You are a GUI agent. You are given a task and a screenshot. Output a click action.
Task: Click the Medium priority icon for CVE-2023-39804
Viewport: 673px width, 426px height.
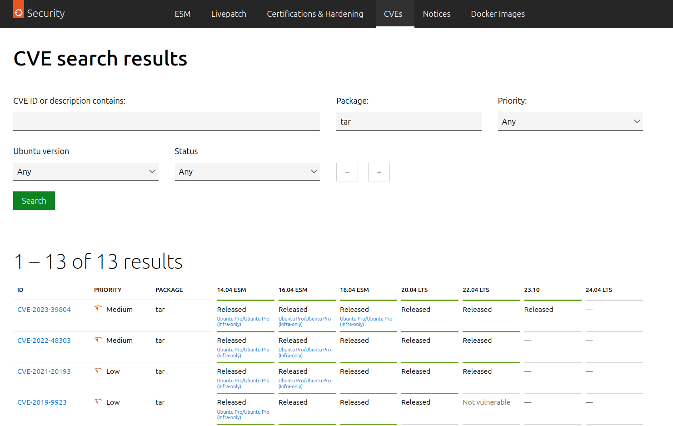click(98, 309)
